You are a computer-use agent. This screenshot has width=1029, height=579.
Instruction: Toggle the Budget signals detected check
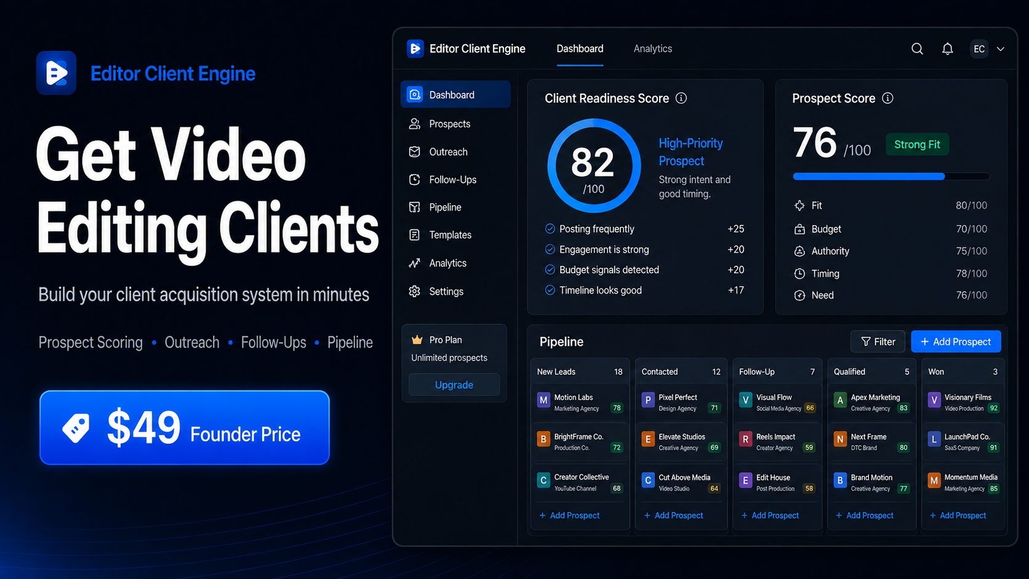pos(550,270)
